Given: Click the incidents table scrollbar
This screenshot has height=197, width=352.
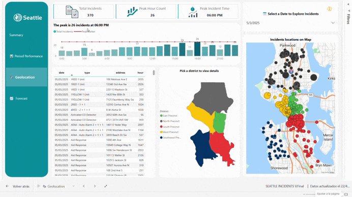Looking at the screenshot, I should [154, 73].
